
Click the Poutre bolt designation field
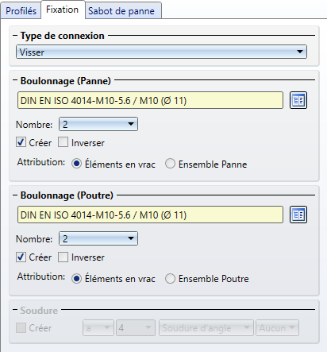(150, 215)
